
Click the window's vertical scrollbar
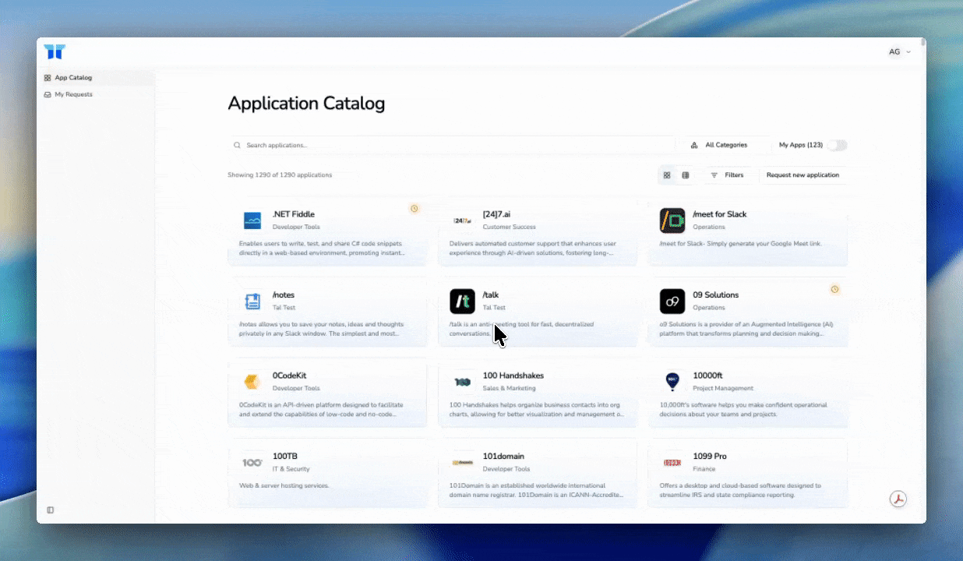tap(923, 43)
